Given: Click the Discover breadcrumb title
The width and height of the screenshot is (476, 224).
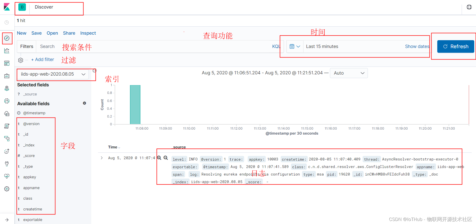Looking at the screenshot, I should 44,7.
